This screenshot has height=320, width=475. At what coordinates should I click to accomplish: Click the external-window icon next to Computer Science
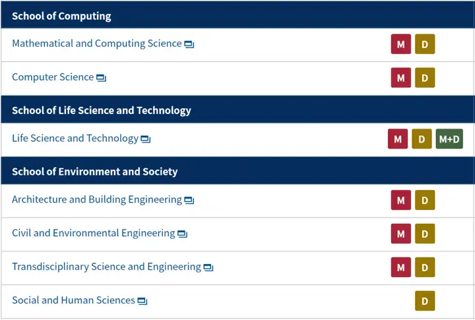(x=101, y=78)
